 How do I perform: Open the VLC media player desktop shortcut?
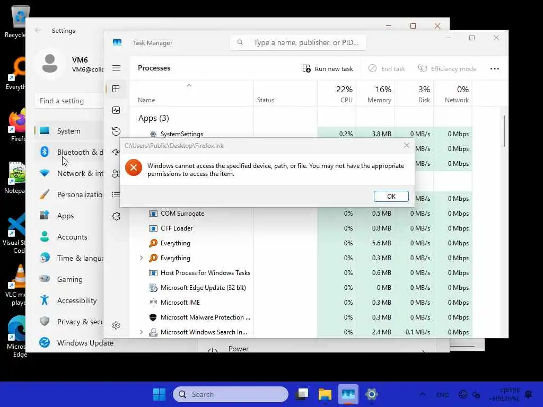coord(15,285)
